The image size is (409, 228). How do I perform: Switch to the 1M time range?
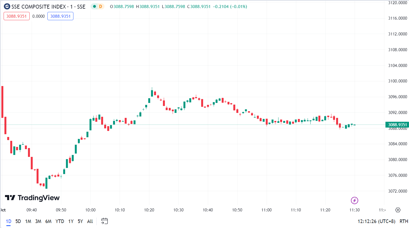point(28,221)
